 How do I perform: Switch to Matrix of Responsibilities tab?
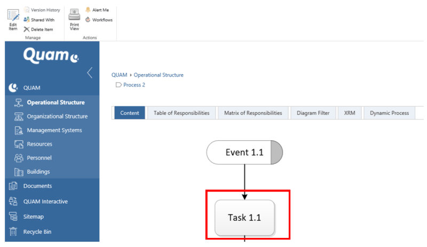click(252, 113)
